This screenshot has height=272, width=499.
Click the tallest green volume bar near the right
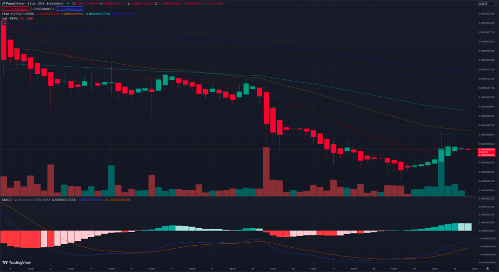pyautogui.click(x=441, y=172)
